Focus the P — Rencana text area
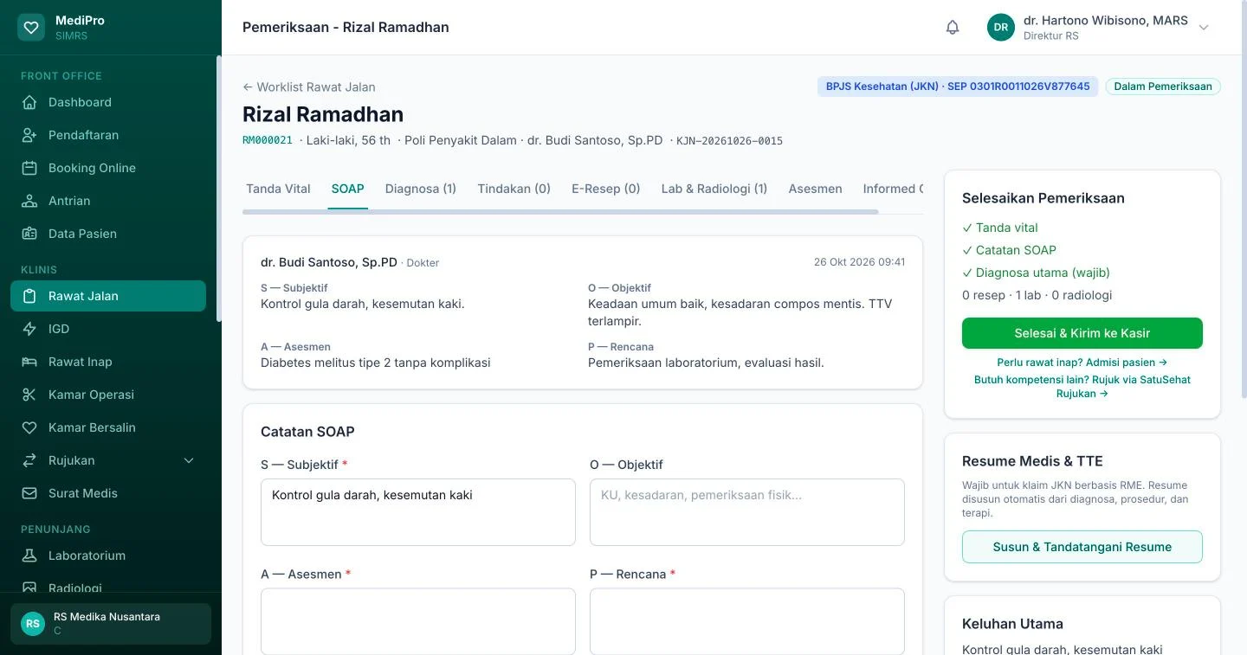1247x655 pixels. click(x=747, y=621)
